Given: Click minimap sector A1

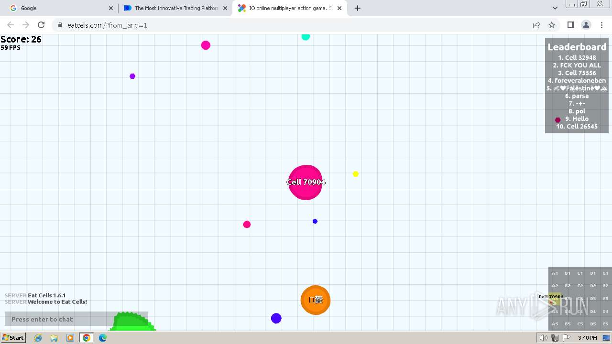Looking at the screenshot, I should 555,273.
